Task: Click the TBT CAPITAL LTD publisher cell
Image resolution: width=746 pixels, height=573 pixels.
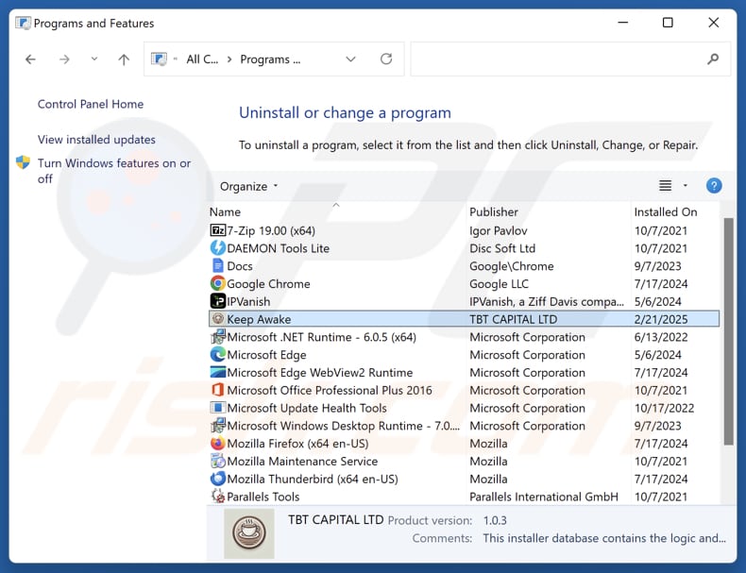Action: point(513,319)
